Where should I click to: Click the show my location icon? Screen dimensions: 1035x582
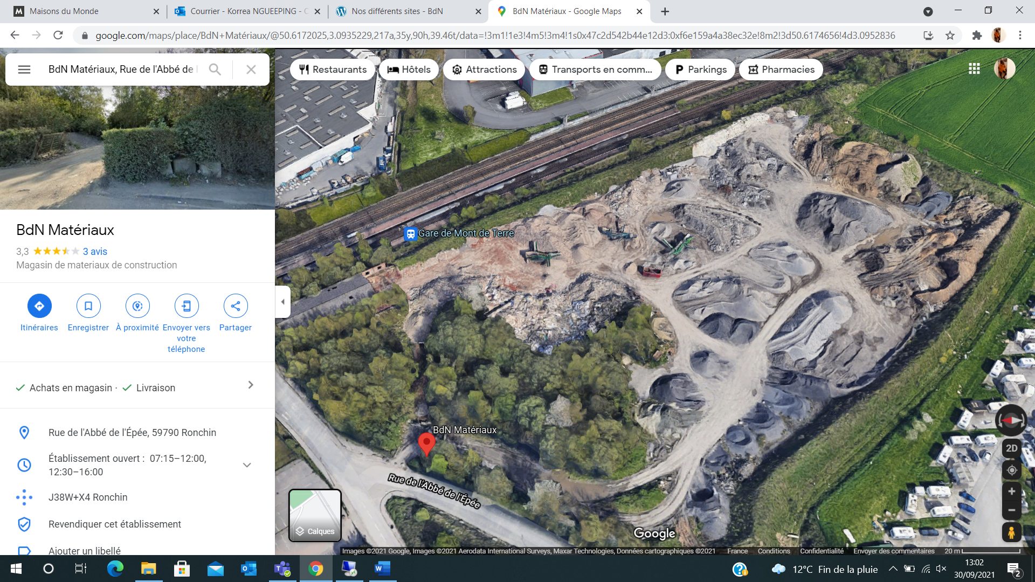click(x=1012, y=470)
